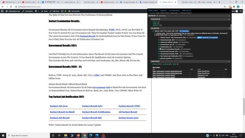245x138 pixels.
Task: Switch to the Gmail Inbox tab
Action: tap(207, 2)
